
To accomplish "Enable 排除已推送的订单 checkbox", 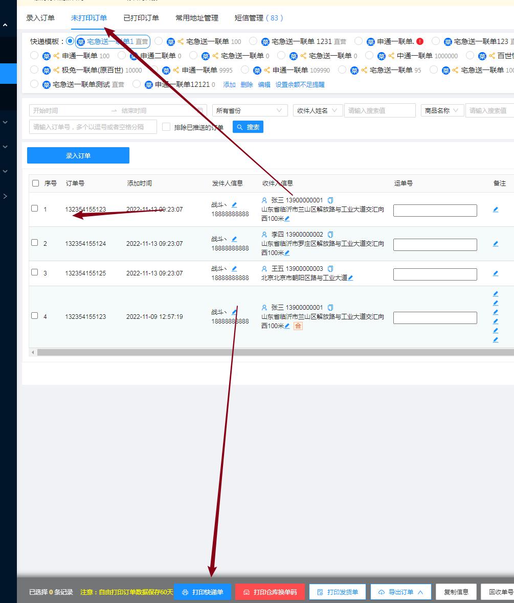I will tap(166, 127).
